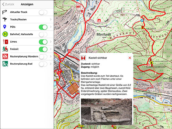Screen dimensions: 172x129
Task: Select the blue parking marker on map
Action: click(142, 21)
